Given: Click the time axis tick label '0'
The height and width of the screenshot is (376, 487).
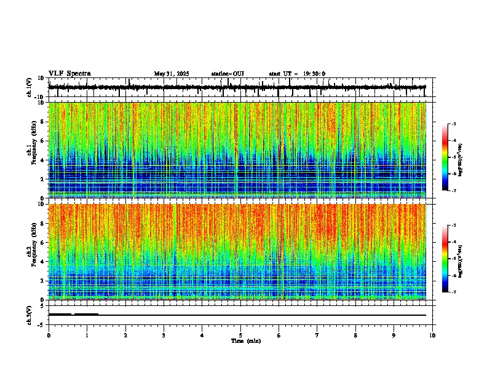Looking at the screenshot, I should (49, 335).
